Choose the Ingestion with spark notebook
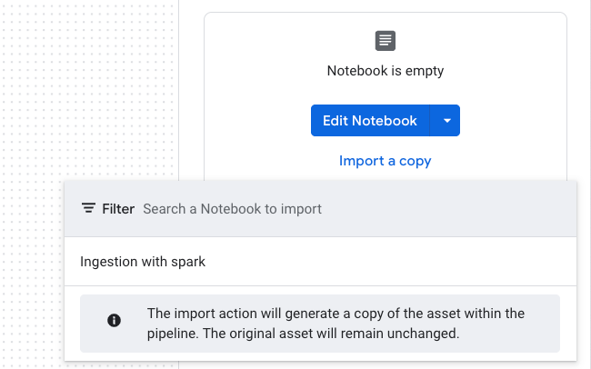 (143, 262)
